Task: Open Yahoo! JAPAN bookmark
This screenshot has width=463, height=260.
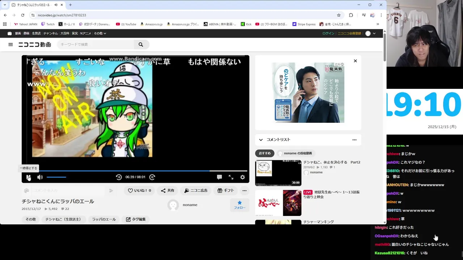Action: tap(26, 24)
